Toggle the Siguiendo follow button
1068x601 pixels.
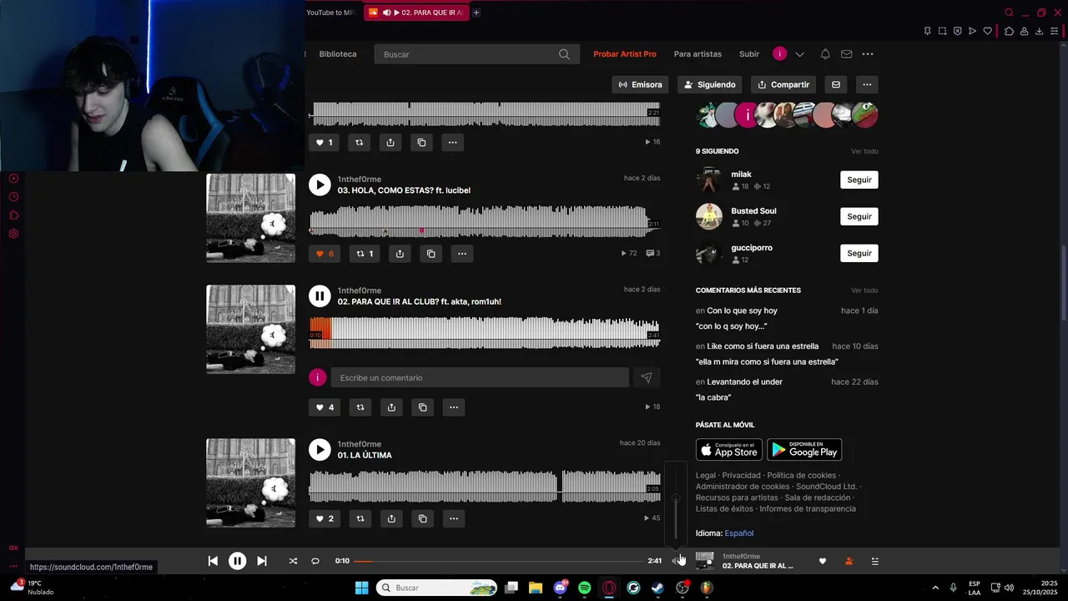pyautogui.click(x=709, y=84)
